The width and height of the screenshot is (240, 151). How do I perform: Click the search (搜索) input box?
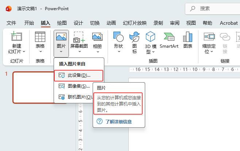tap(212, 9)
